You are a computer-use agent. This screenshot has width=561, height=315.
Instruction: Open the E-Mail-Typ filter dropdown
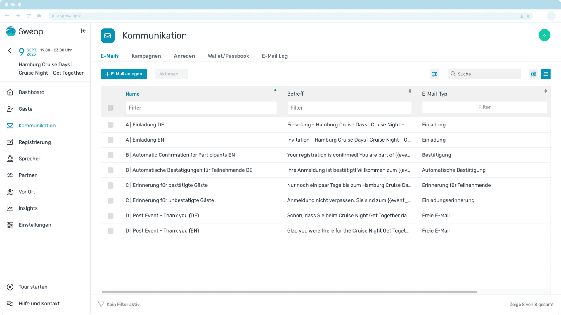[484, 107]
